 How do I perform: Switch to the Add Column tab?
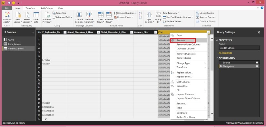click(x=47, y=8)
